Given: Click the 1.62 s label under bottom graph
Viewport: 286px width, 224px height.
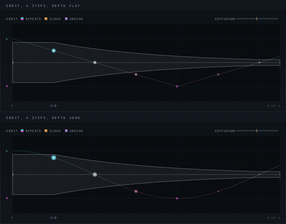Looking at the screenshot, I should click(x=273, y=217).
